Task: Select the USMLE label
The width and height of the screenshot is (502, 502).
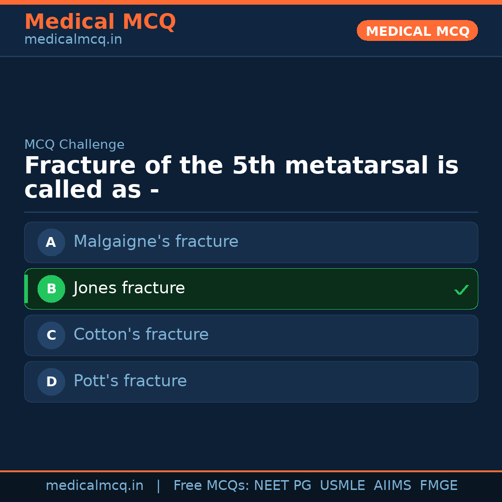Action: pyautogui.click(x=343, y=485)
